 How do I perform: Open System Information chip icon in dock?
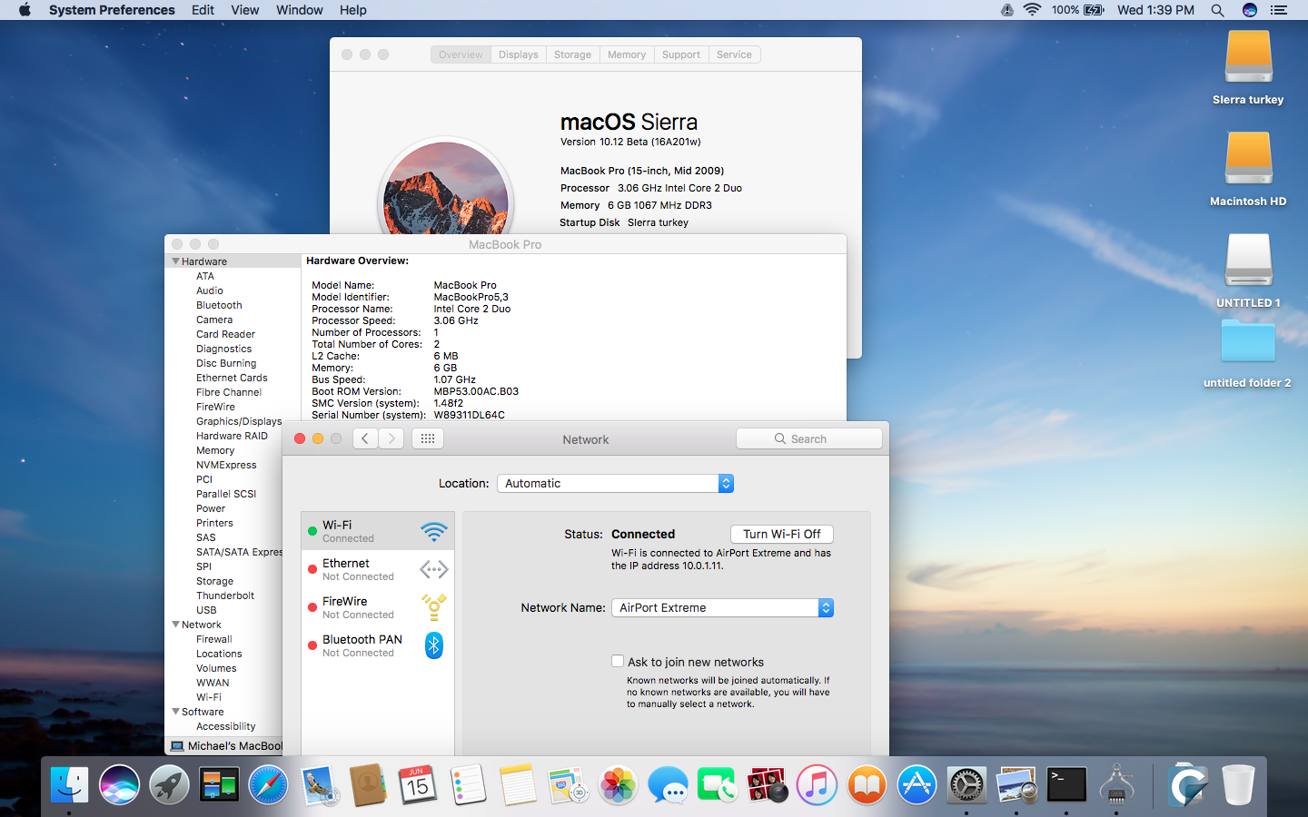point(1116,785)
